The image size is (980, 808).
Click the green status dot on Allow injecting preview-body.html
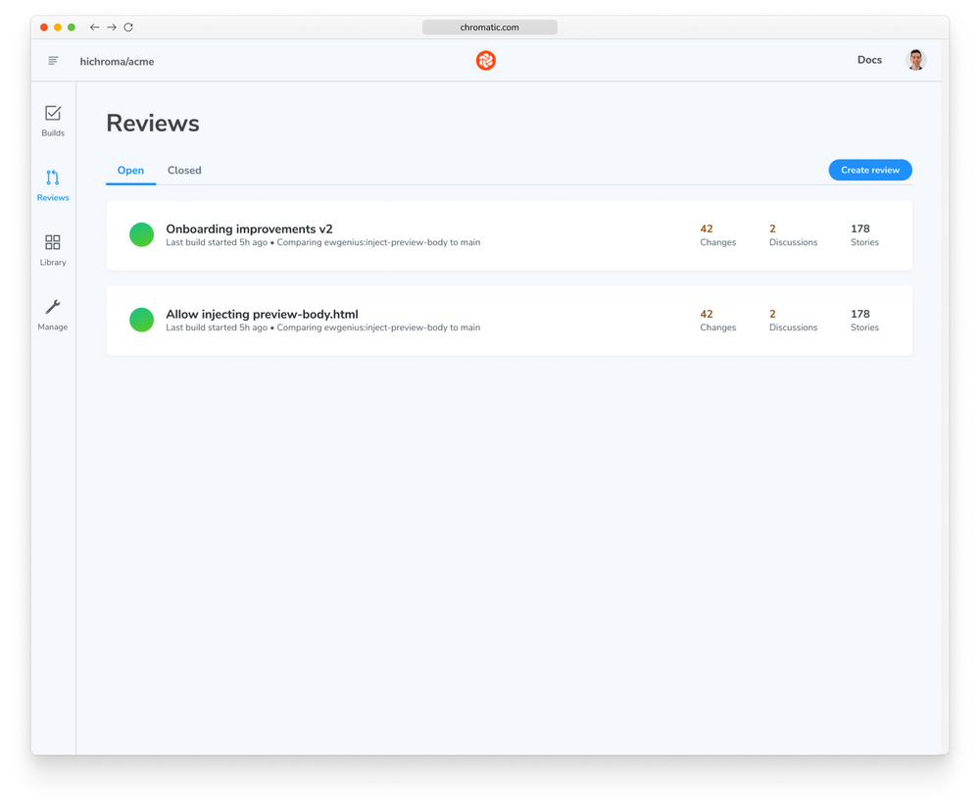click(141, 320)
